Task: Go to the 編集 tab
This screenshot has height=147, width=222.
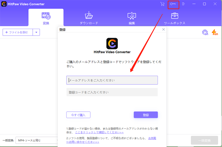Action: pos(132,18)
